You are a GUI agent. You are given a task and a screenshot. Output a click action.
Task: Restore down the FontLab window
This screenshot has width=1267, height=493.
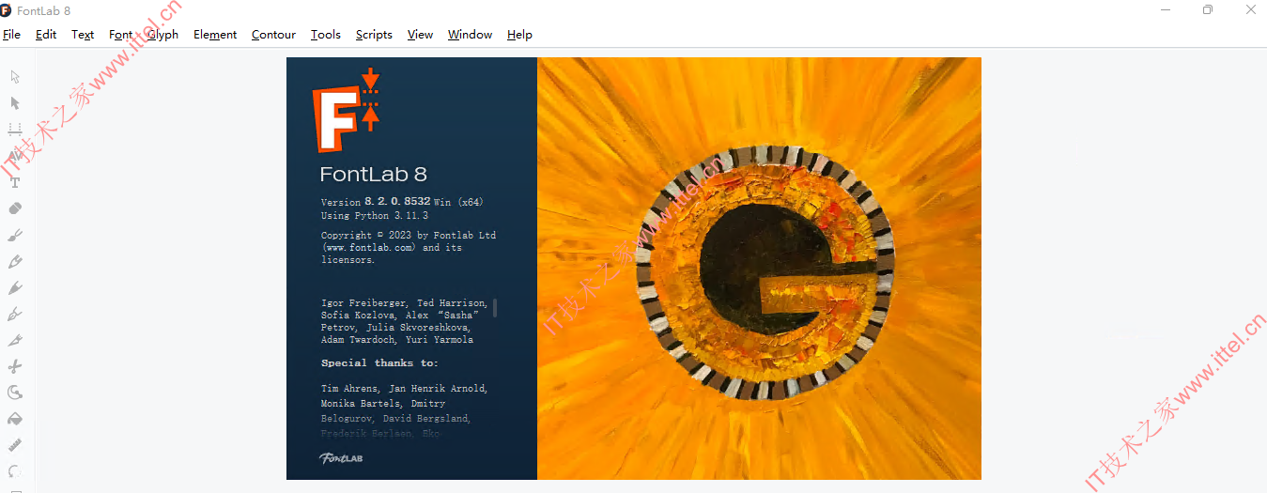point(1208,9)
